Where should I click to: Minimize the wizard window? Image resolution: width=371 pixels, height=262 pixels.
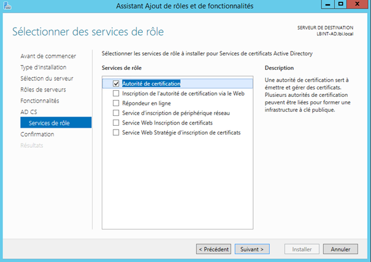pos(326,6)
